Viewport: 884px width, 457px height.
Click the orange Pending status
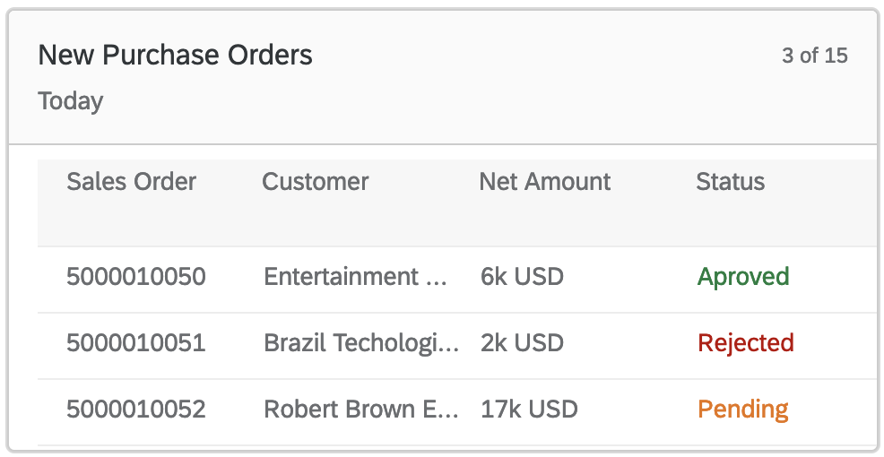point(743,410)
